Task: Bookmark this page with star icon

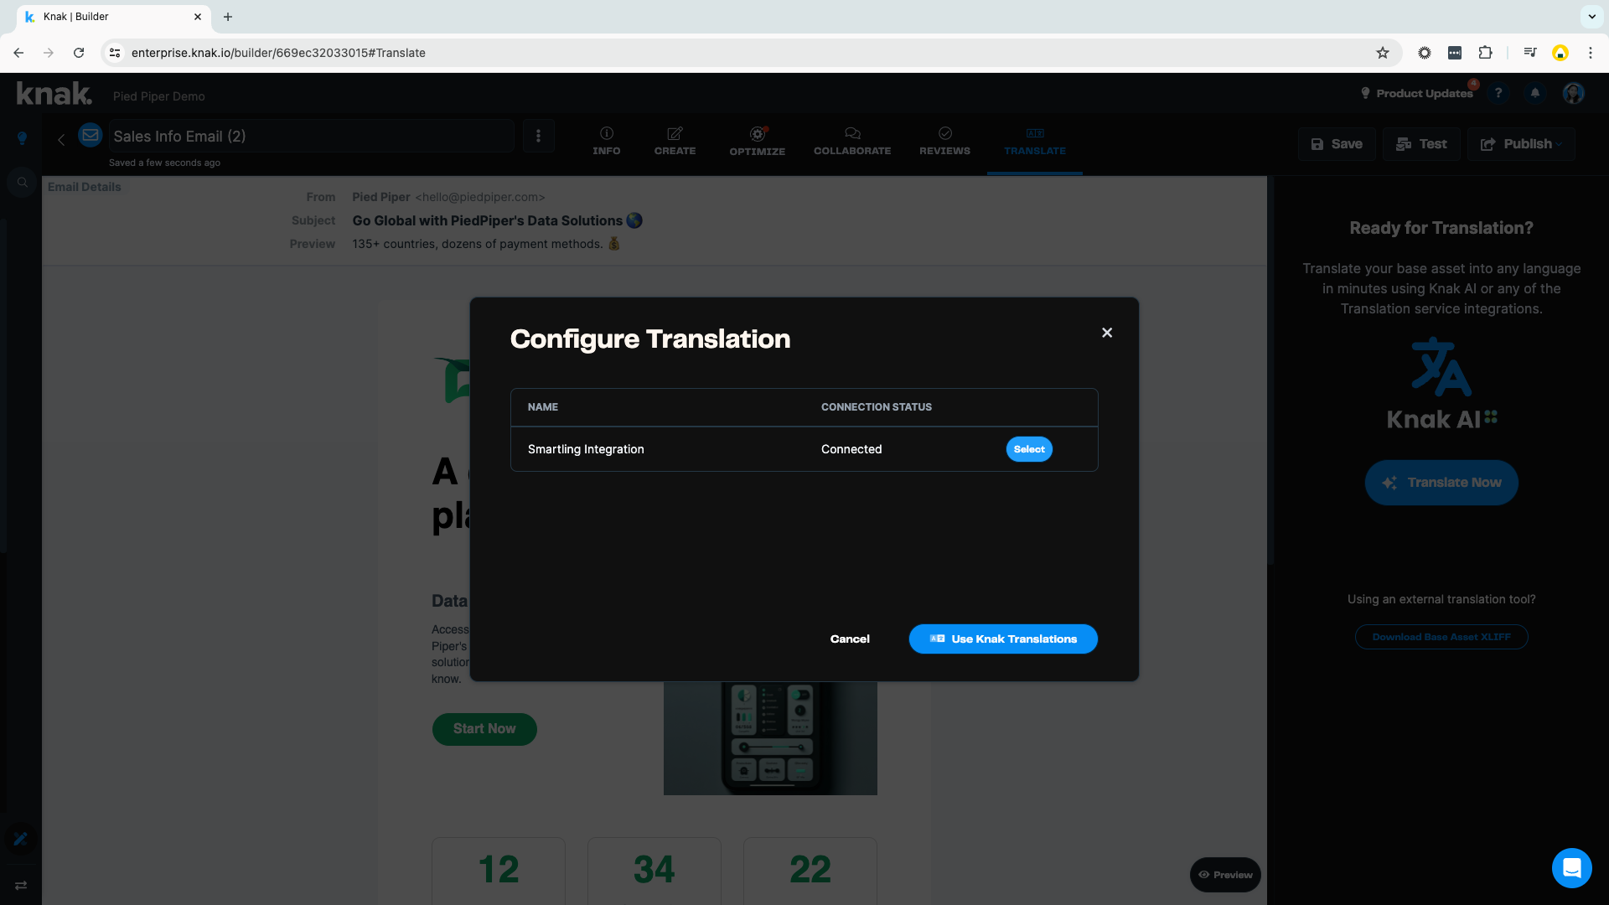Action: coord(1383,53)
